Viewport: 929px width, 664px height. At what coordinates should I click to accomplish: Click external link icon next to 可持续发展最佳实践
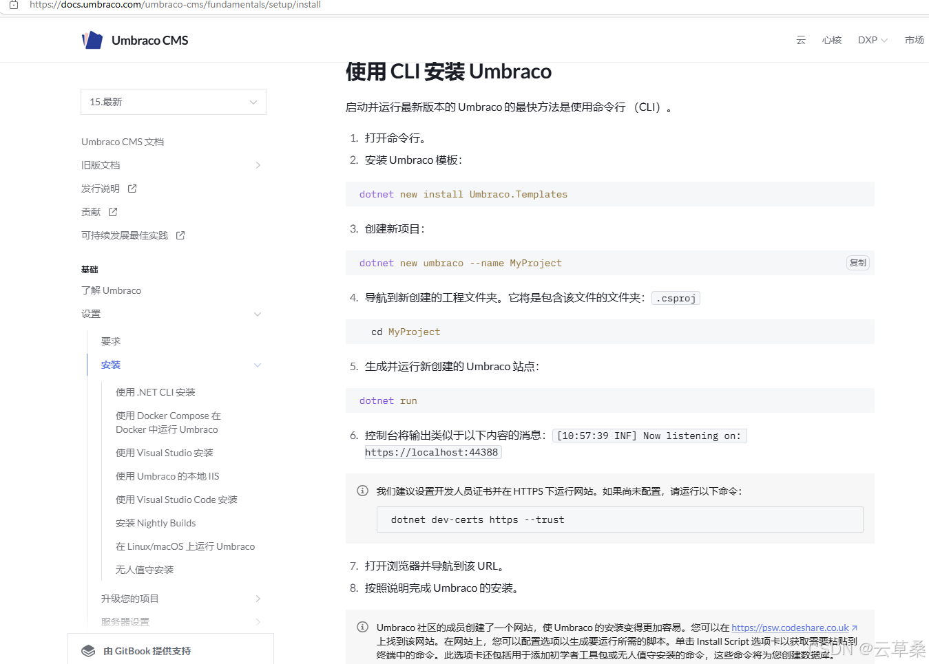click(180, 235)
